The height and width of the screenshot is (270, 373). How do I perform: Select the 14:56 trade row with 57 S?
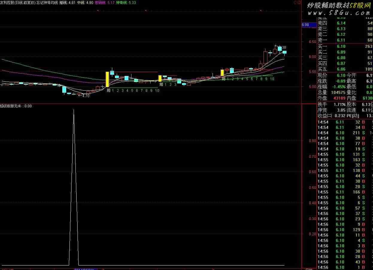tap(345, 208)
